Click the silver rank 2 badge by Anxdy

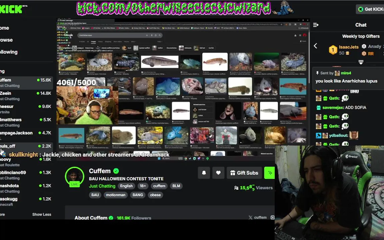(364, 46)
